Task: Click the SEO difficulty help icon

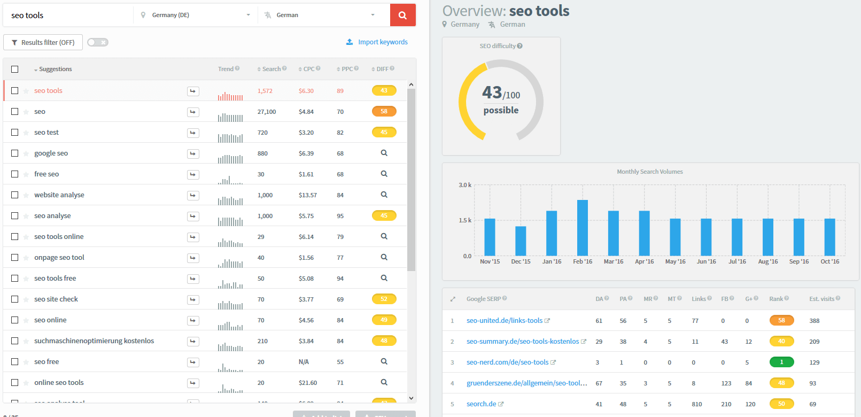Action: coord(520,46)
